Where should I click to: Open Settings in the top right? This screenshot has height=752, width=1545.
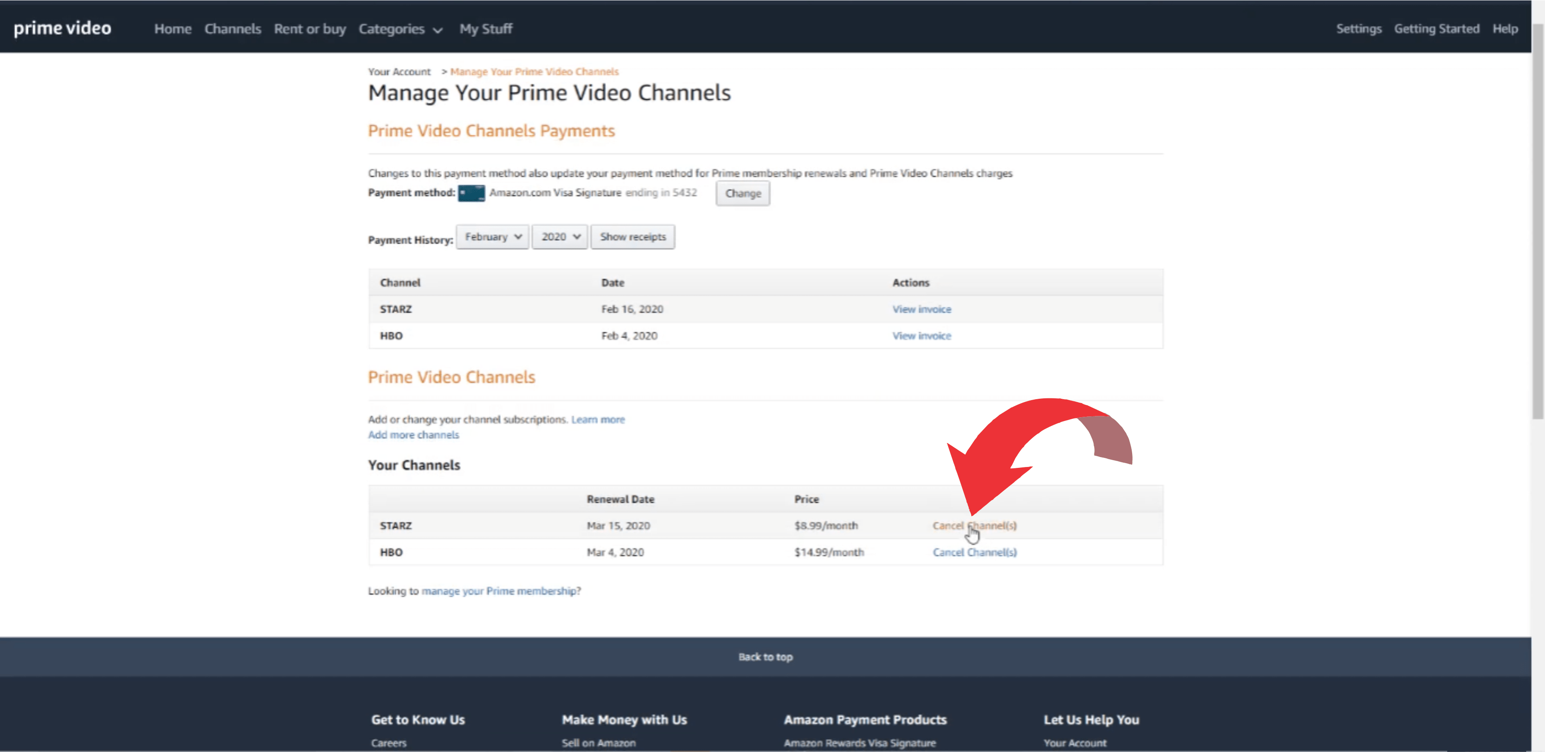[1358, 28]
